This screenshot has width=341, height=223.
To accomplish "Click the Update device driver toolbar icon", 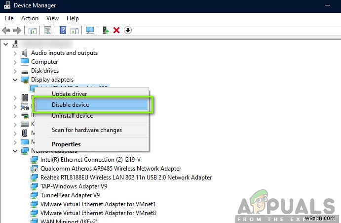I will (106, 30).
